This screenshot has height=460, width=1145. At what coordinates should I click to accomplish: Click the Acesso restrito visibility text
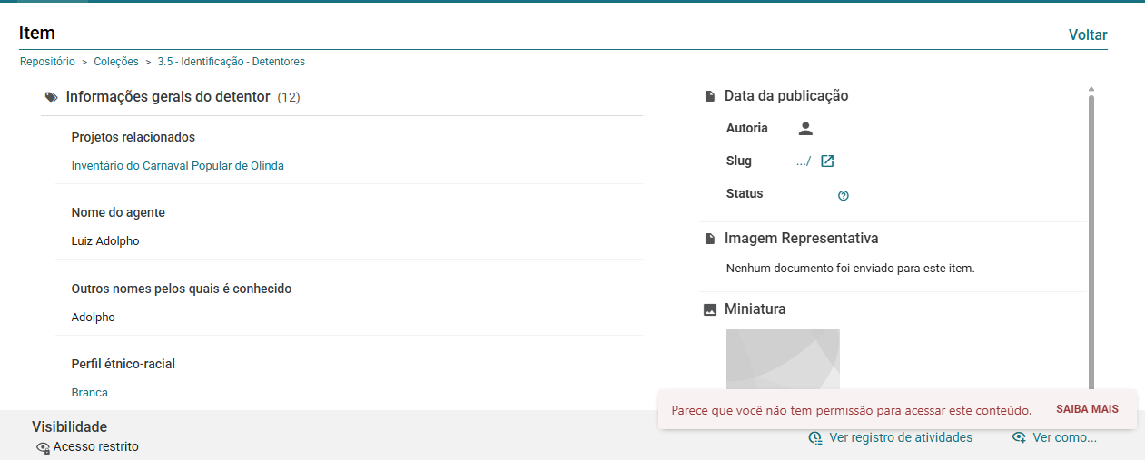coord(96,446)
